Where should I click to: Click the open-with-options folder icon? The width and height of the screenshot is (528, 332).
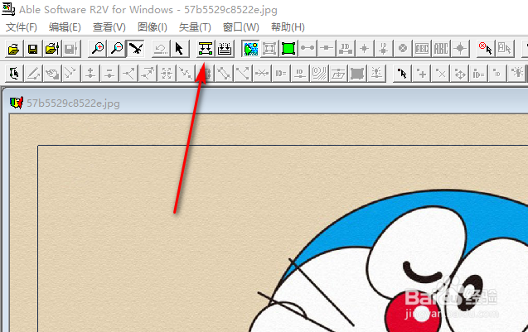pyautogui.click(x=52, y=49)
